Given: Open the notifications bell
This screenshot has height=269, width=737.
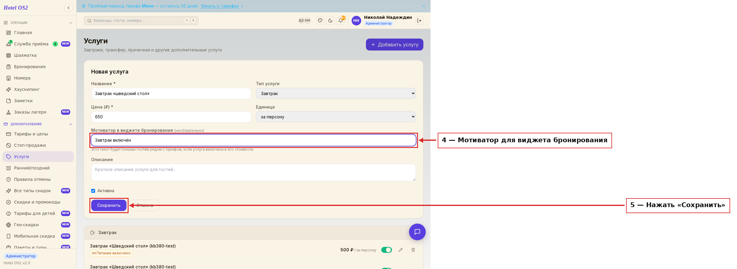Looking at the screenshot, I should pos(341,21).
